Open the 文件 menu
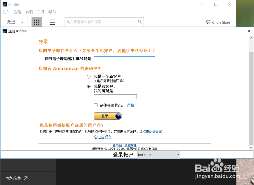Image resolution: width=254 pixels, height=185 pixels. click(x=6, y=12)
